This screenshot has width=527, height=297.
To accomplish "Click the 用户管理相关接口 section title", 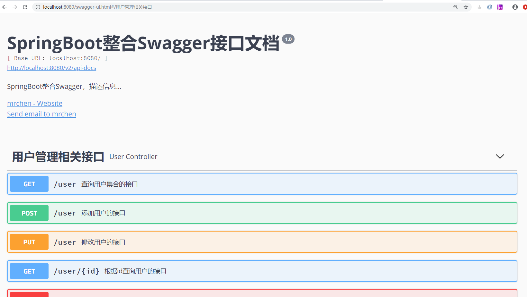I will [x=58, y=157].
